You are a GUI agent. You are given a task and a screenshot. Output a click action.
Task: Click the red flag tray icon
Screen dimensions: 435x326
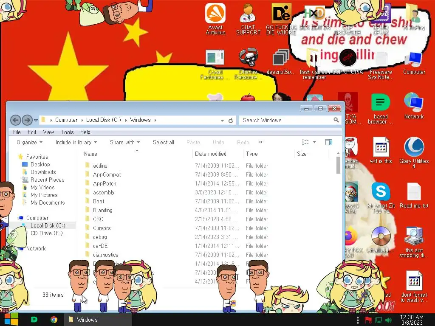coord(368,320)
